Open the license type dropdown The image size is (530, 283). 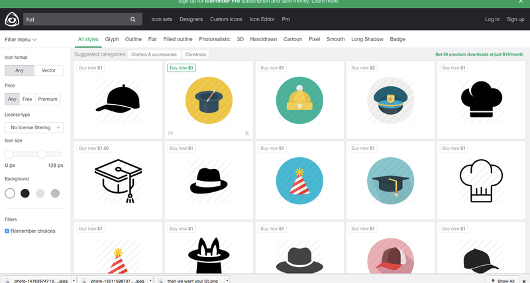(x=34, y=127)
